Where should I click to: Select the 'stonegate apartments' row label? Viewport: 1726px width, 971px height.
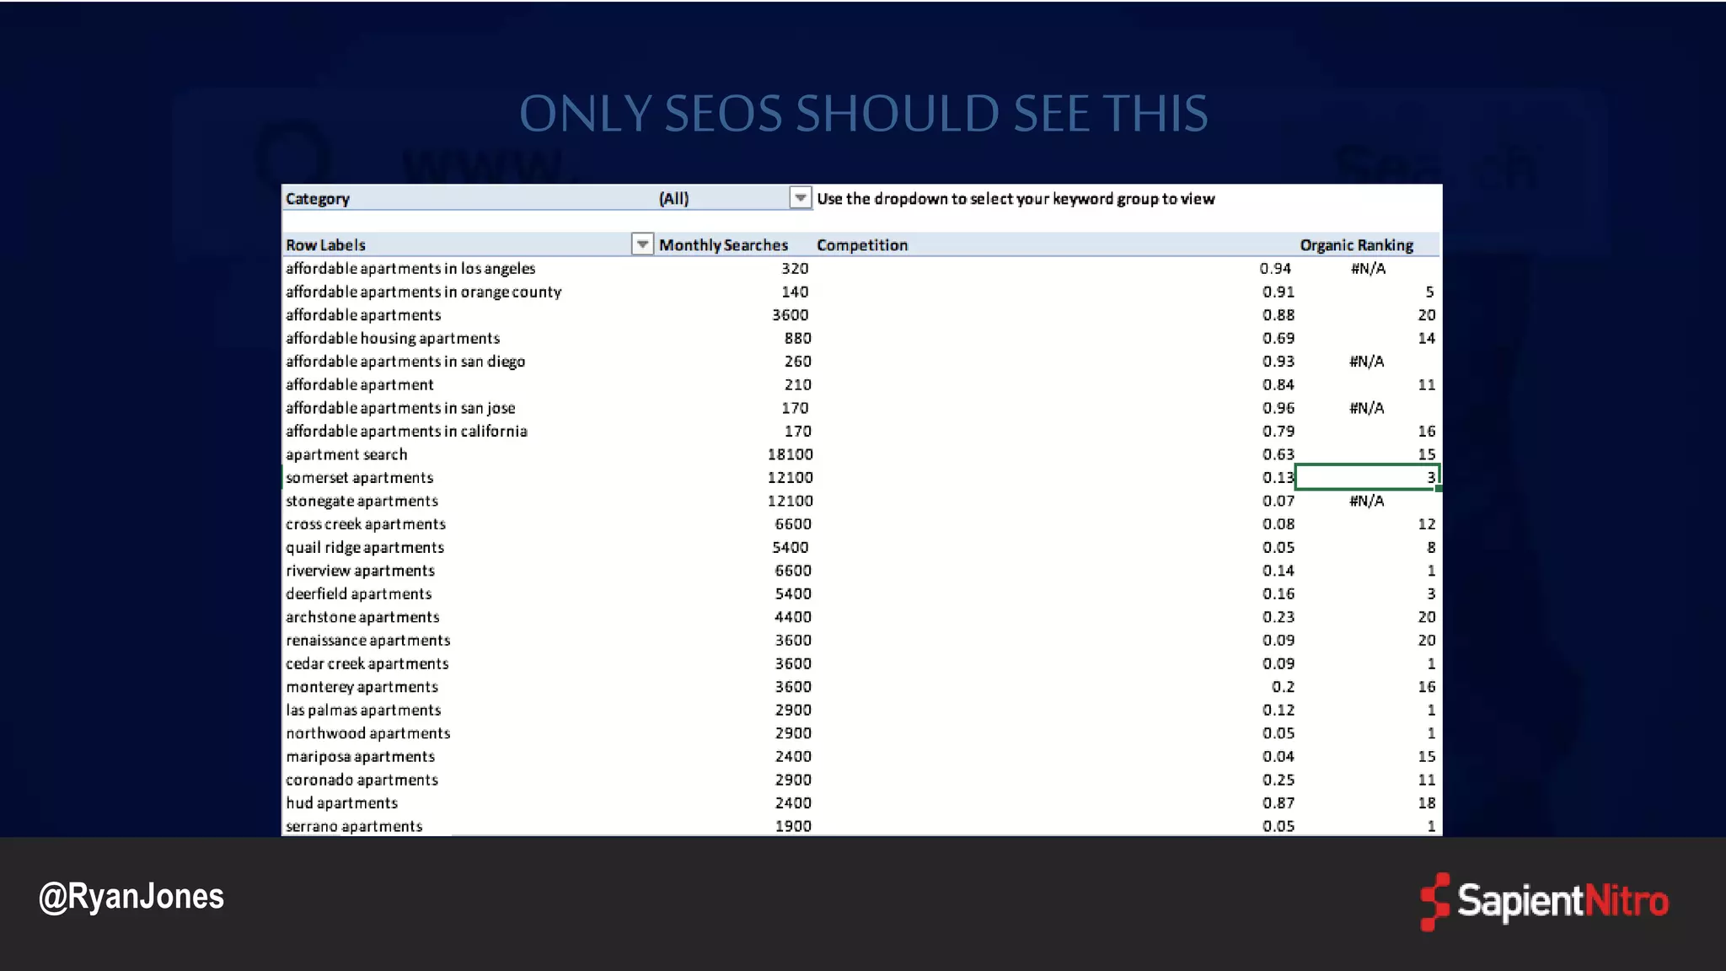362,501
